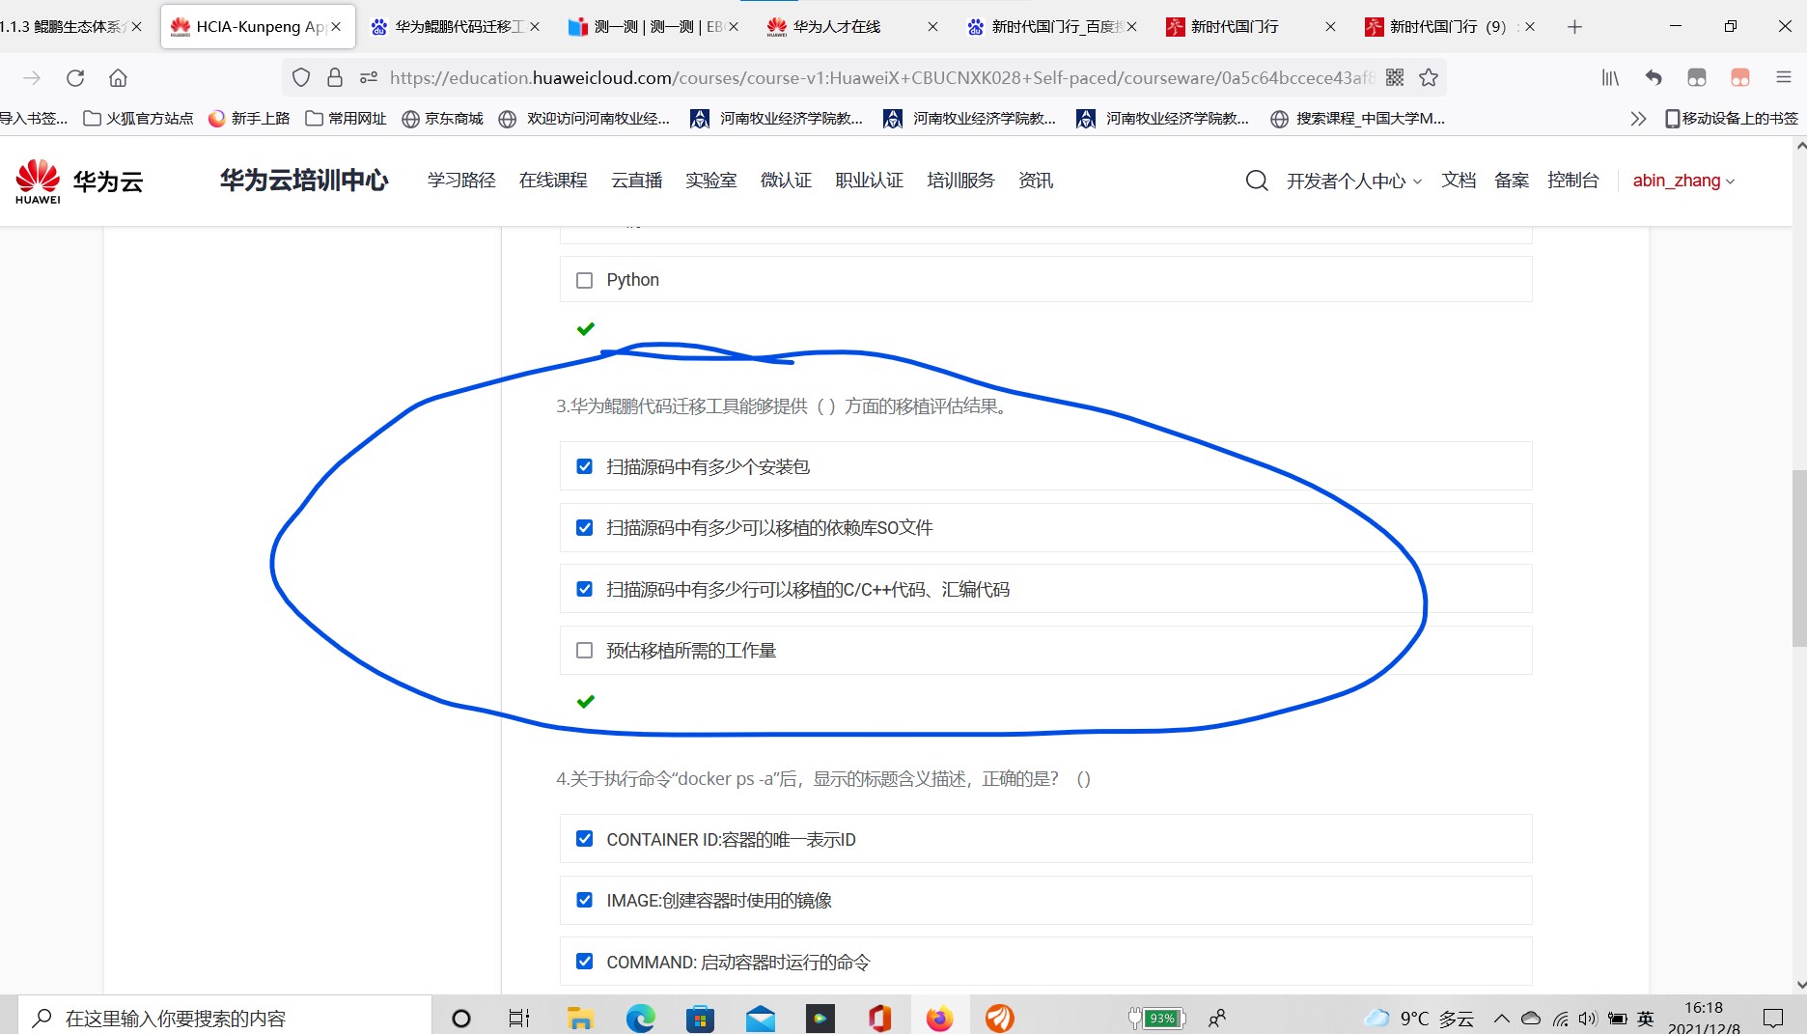The image size is (1807, 1034).
Task: Check the Python option
Action: click(584, 280)
